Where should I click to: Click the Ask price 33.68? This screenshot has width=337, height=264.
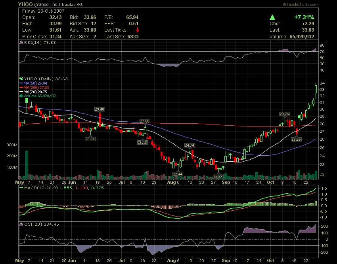click(x=90, y=30)
